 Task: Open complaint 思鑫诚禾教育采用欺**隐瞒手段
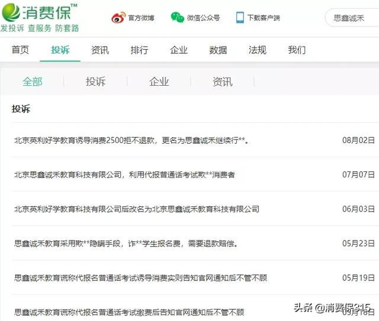tap(126, 244)
